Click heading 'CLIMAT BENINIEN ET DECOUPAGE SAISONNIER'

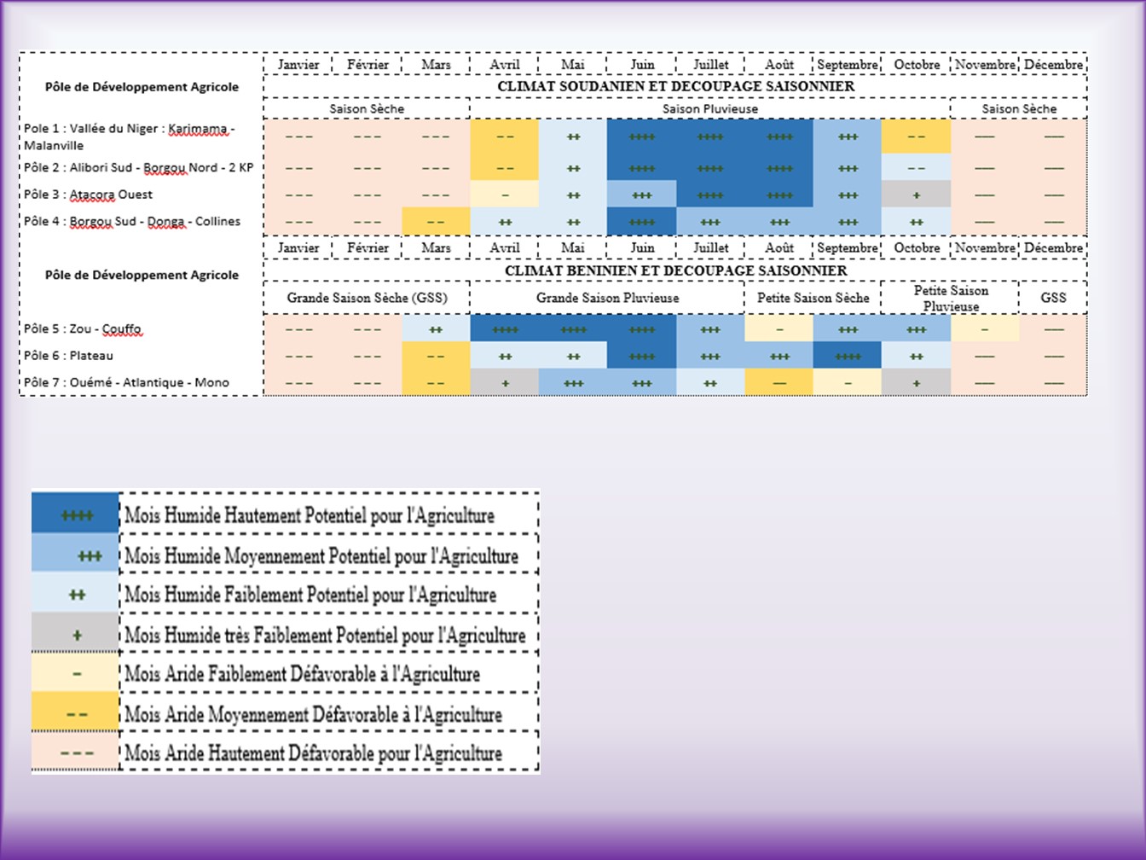tap(675, 270)
